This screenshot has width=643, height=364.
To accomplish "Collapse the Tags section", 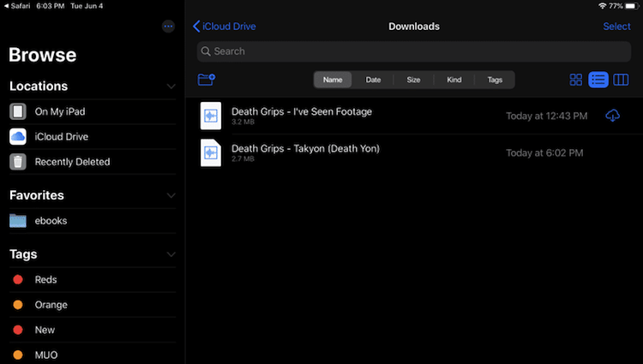I will click(x=171, y=254).
